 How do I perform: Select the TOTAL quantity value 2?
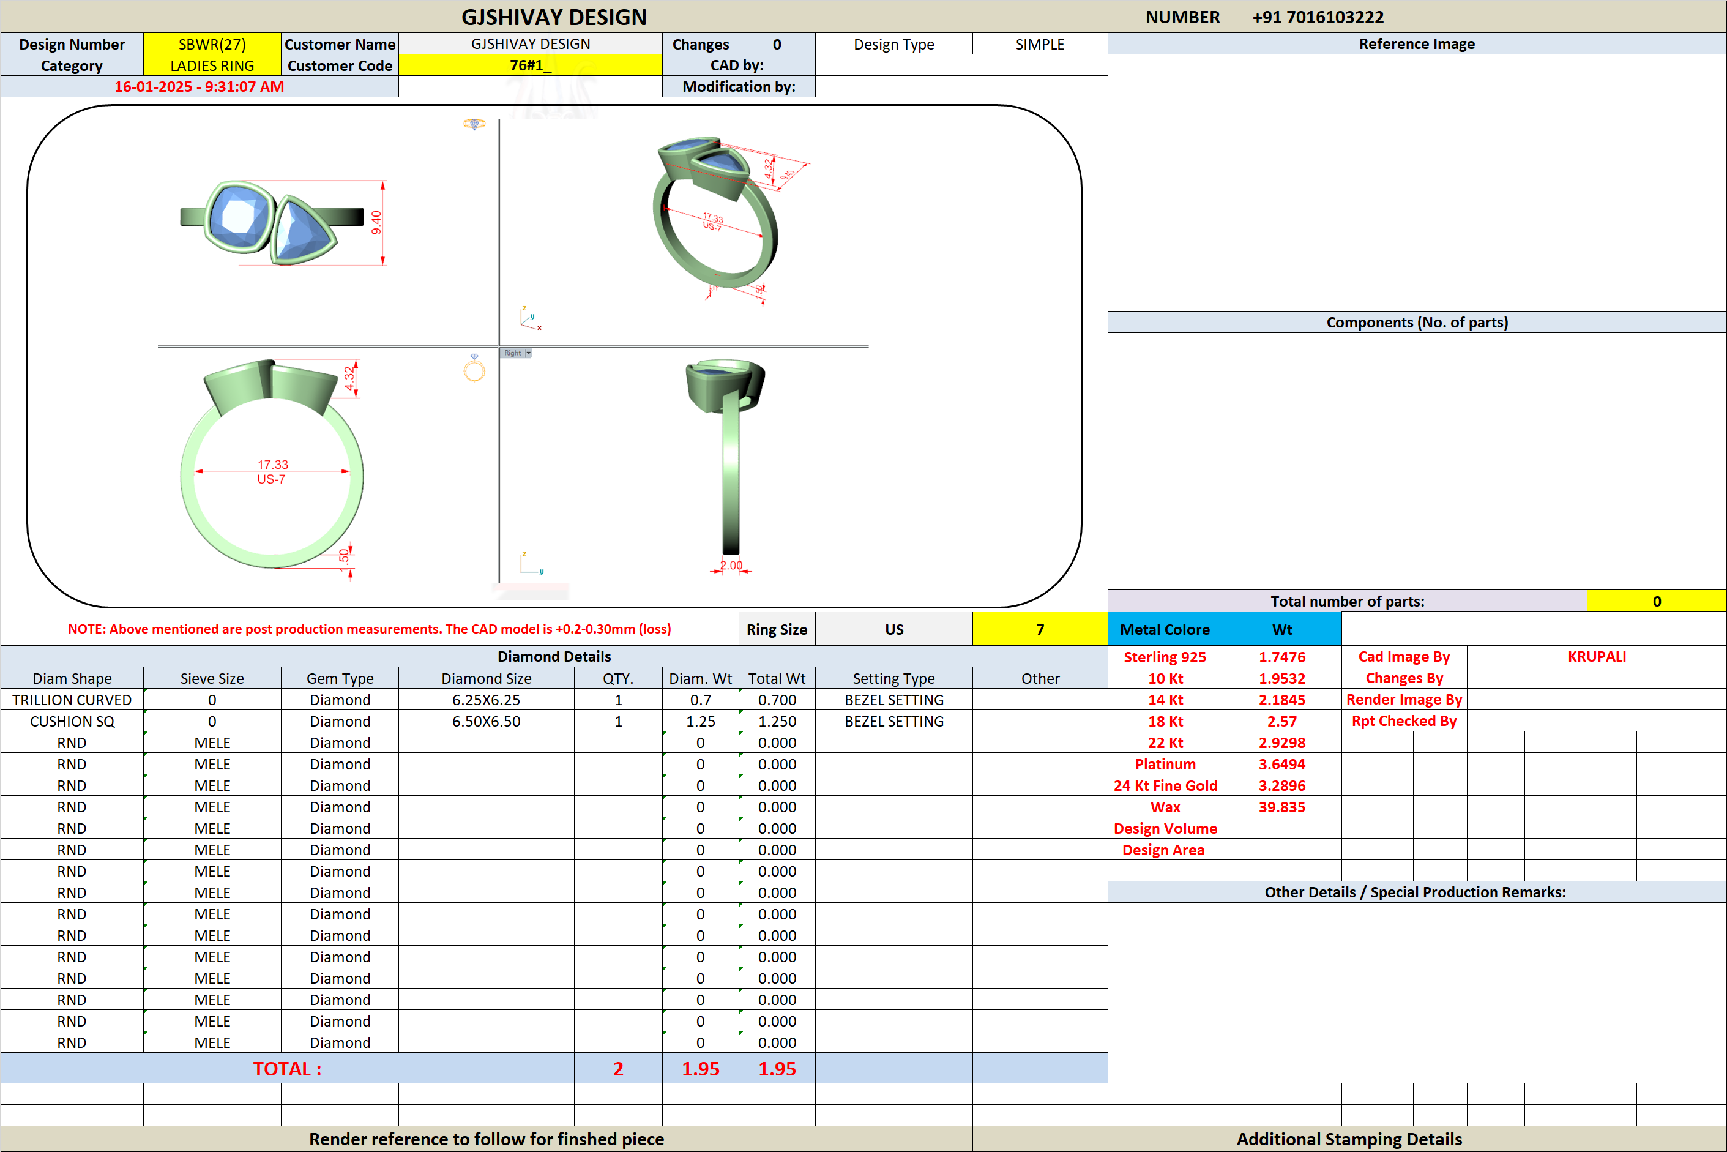[x=617, y=1068]
